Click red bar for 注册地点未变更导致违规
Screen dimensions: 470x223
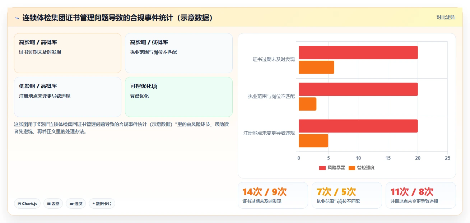tap(358, 126)
